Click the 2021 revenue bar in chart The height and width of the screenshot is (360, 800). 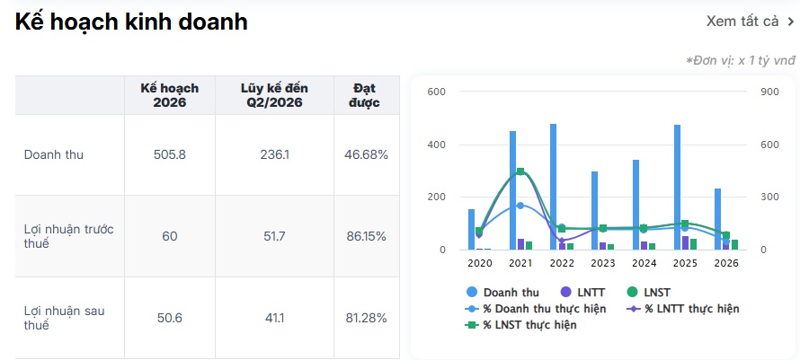click(512, 190)
